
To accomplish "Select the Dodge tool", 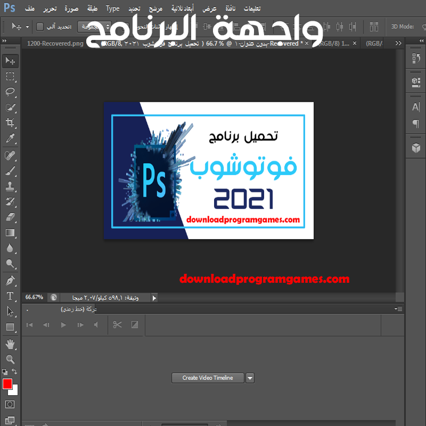I will [x=10, y=264].
